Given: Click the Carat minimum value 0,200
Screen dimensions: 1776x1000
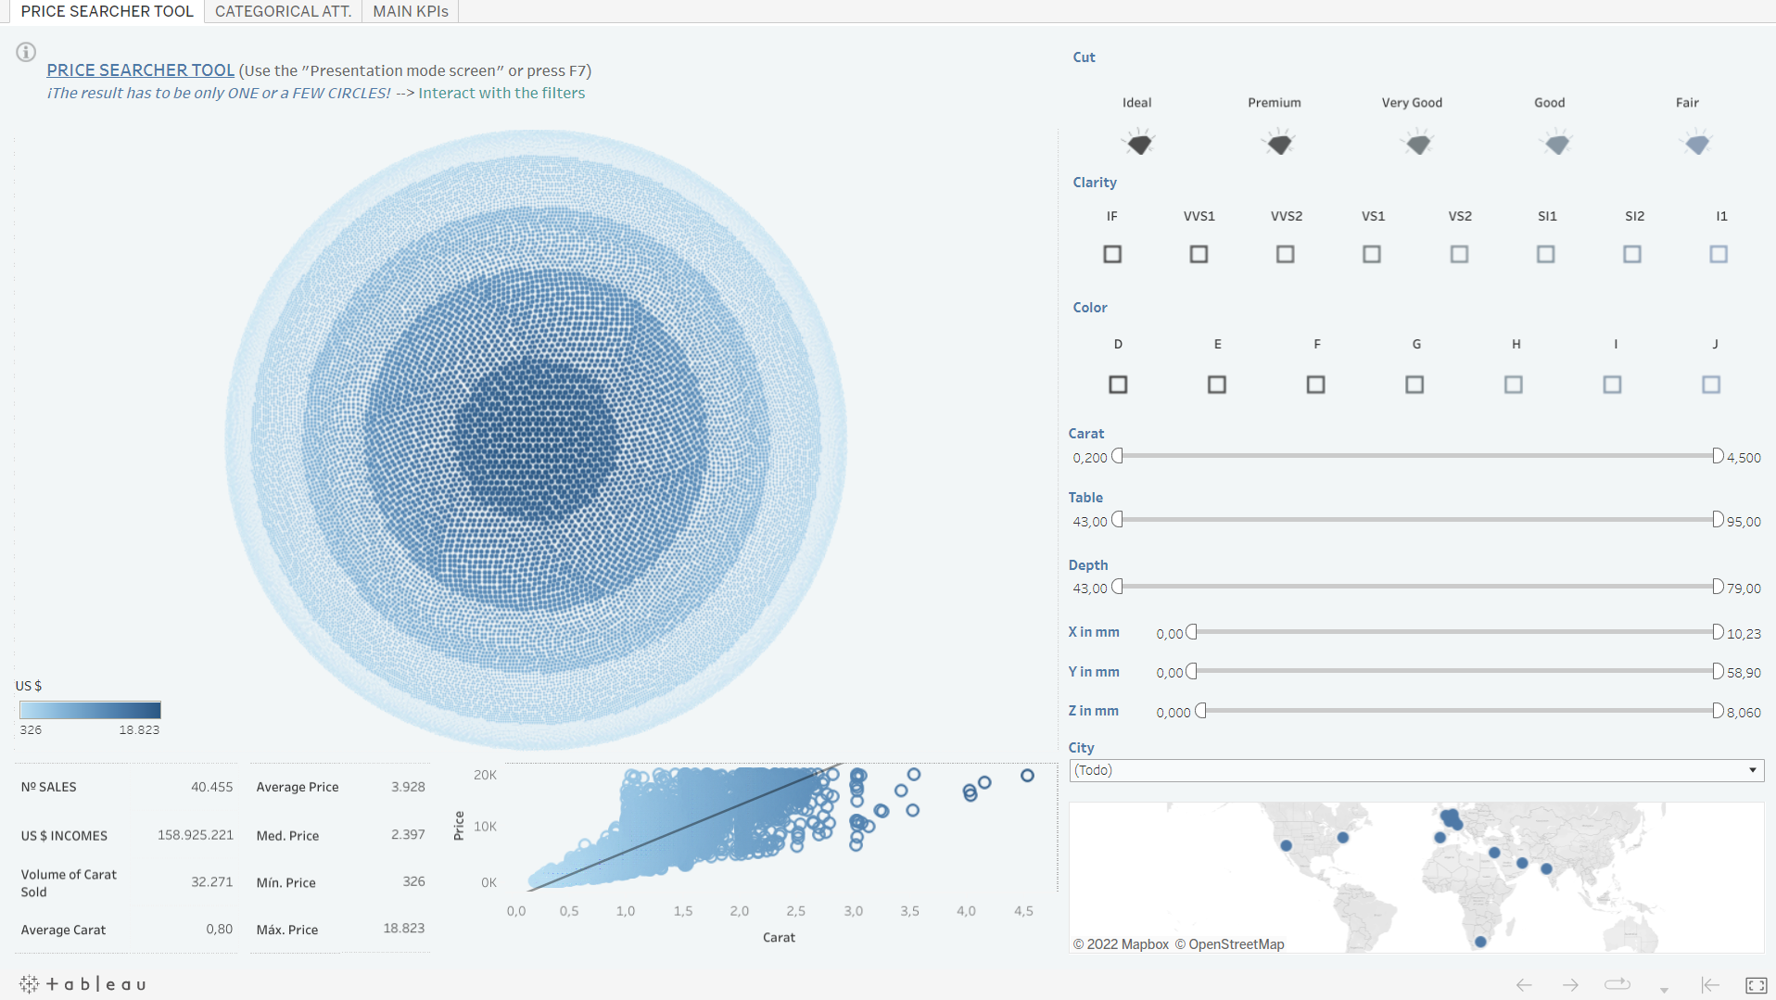Looking at the screenshot, I should 1090,458.
